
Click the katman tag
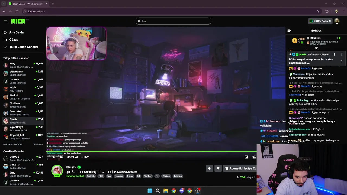(x=178, y=176)
